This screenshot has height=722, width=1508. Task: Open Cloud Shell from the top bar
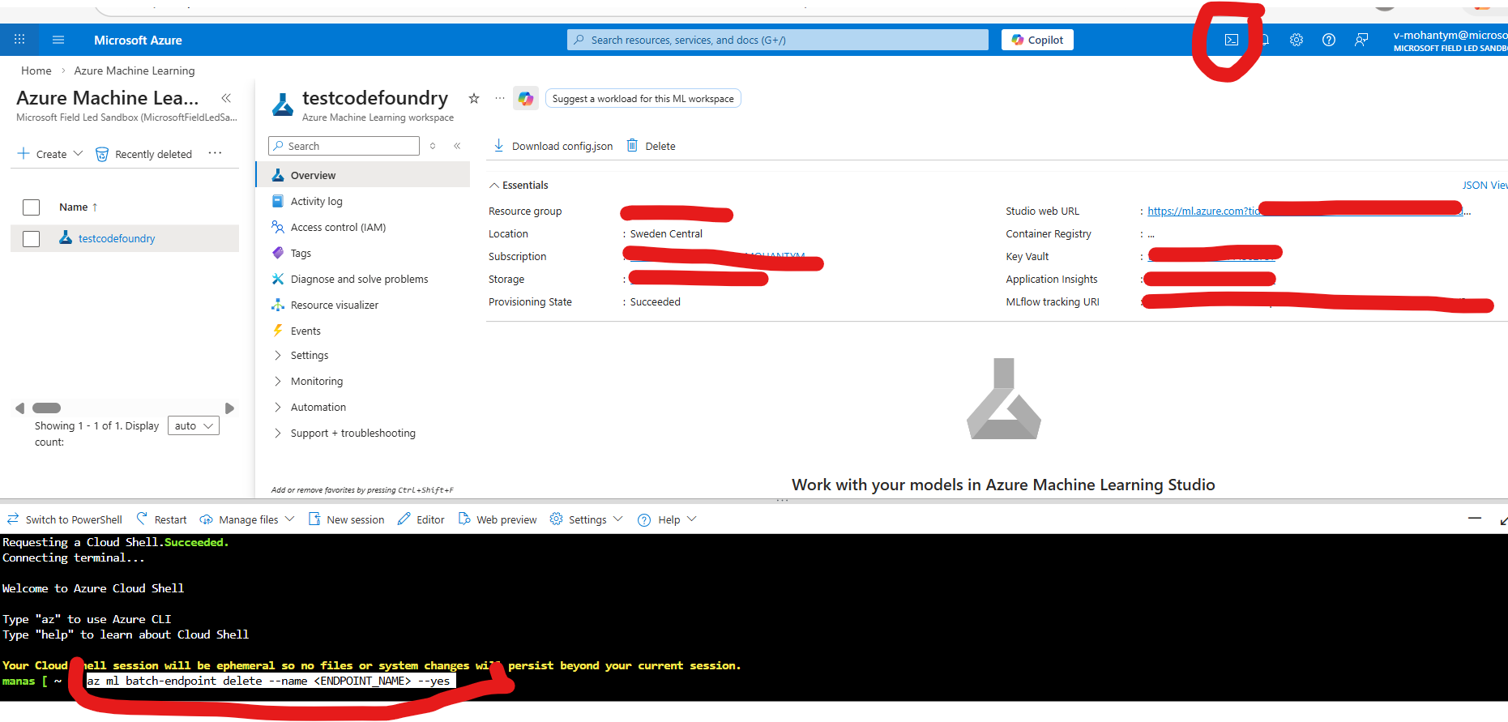pos(1231,40)
